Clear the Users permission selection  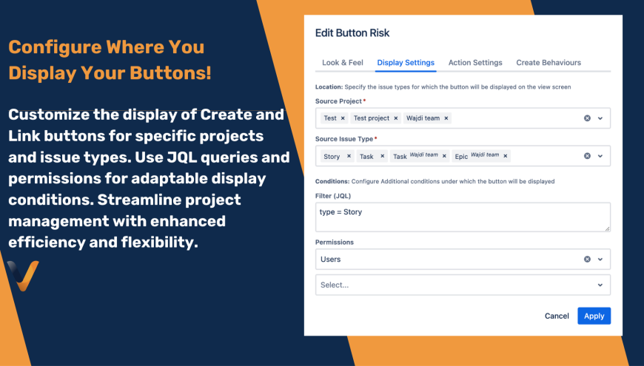pos(587,260)
